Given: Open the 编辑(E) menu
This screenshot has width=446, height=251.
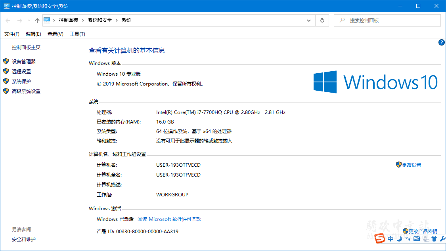Looking at the screenshot, I should (x=33, y=34).
